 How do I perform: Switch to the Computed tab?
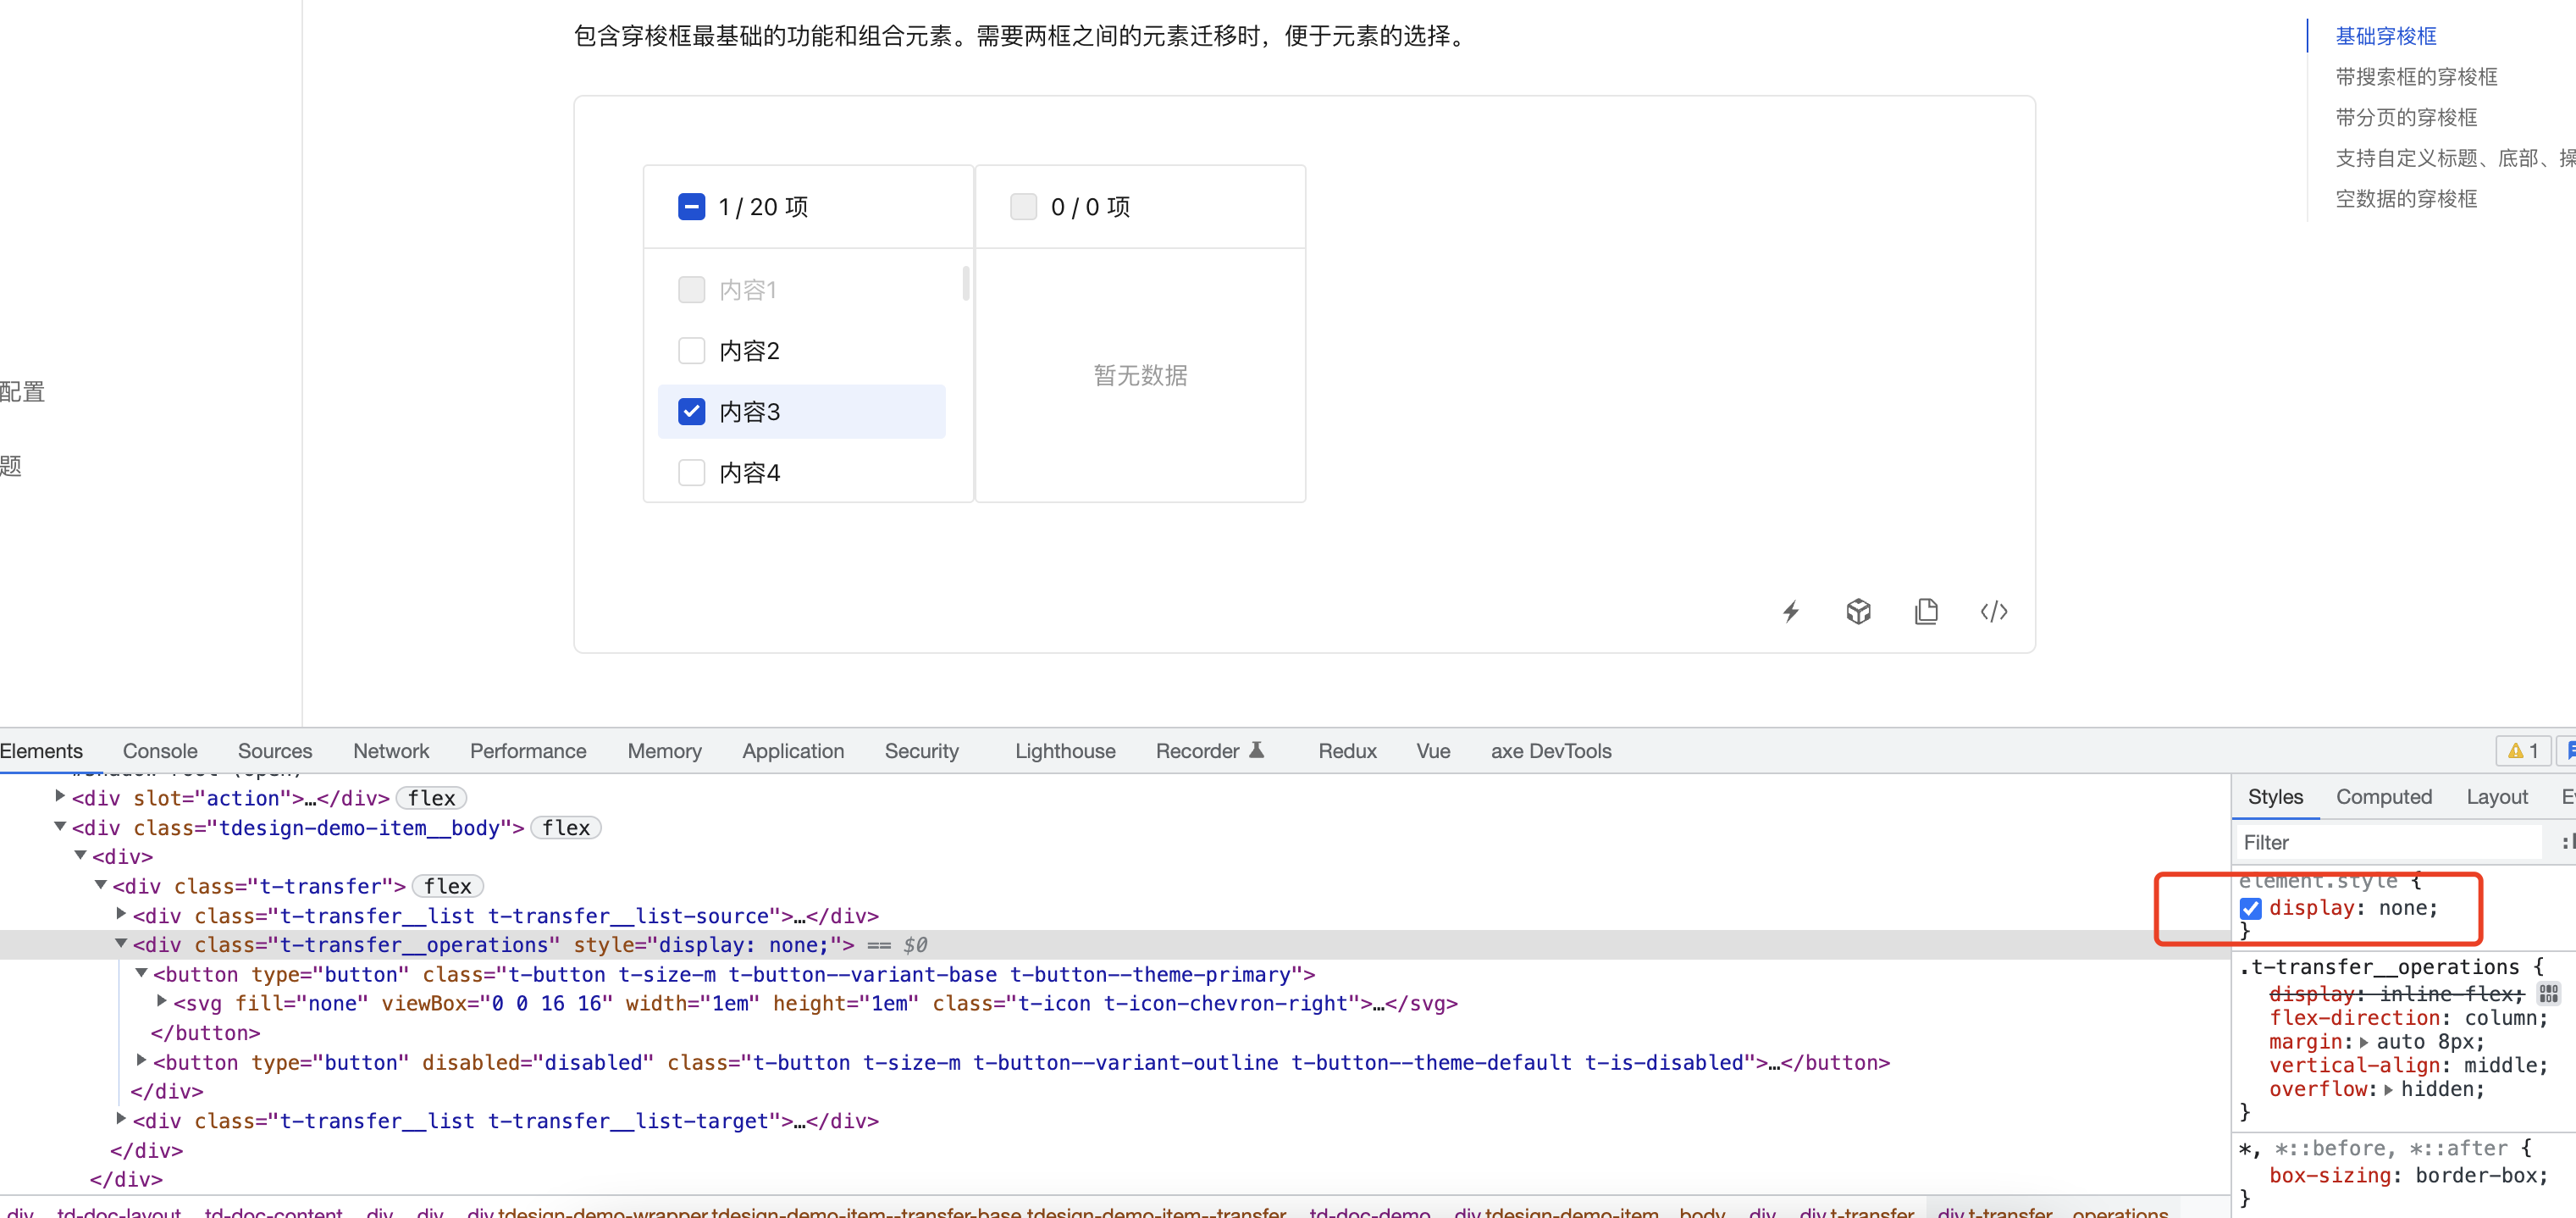[2385, 797]
